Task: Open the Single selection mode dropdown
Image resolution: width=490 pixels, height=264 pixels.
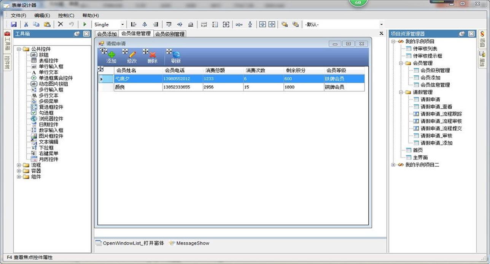Action: (x=123, y=24)
